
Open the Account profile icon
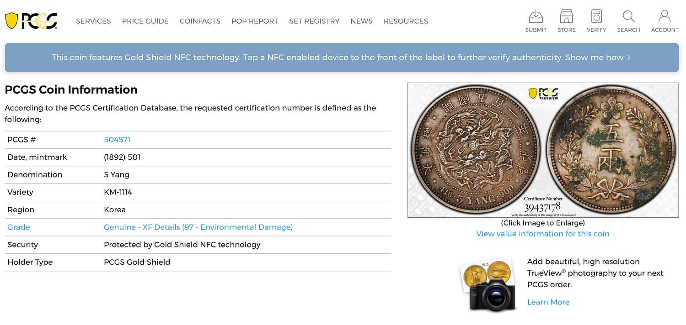[x=664, y=17]
